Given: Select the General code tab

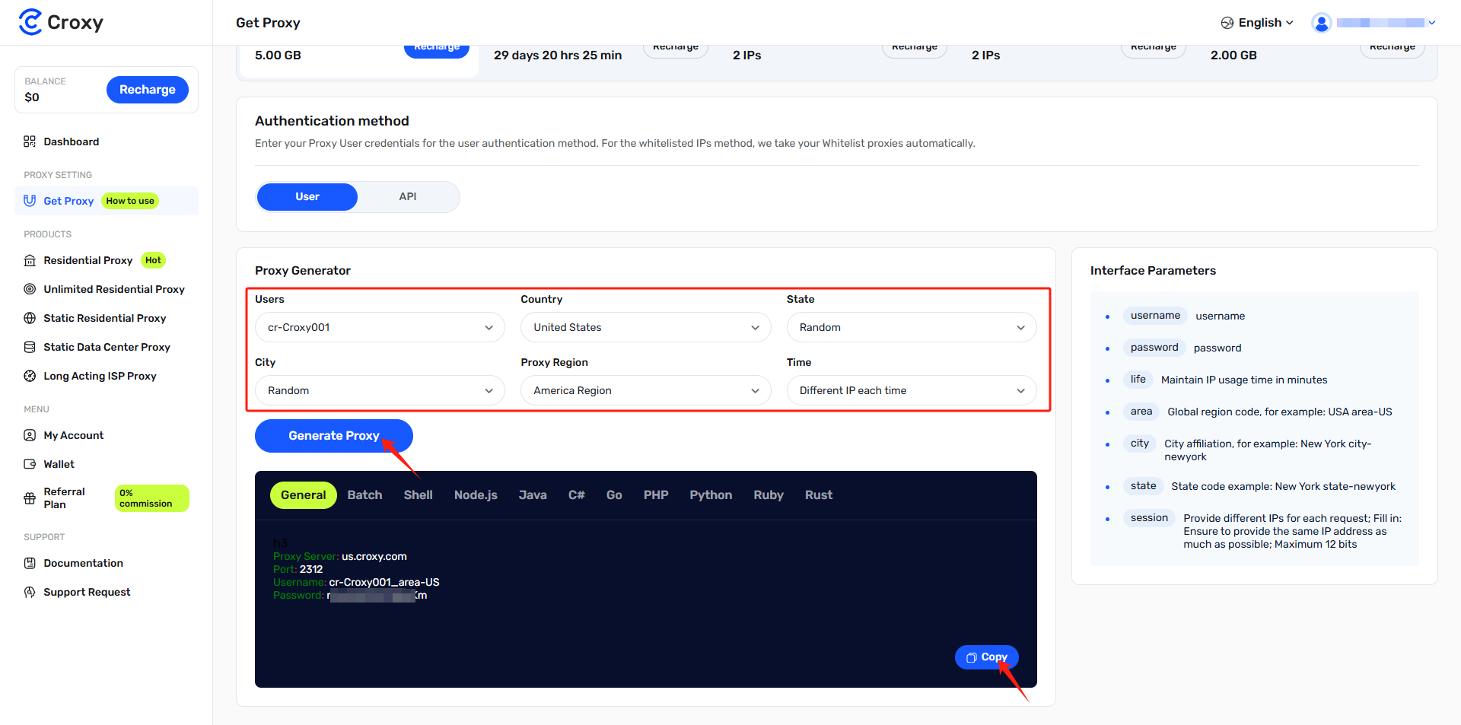Looking at the screenshot, I should (303, 495).
